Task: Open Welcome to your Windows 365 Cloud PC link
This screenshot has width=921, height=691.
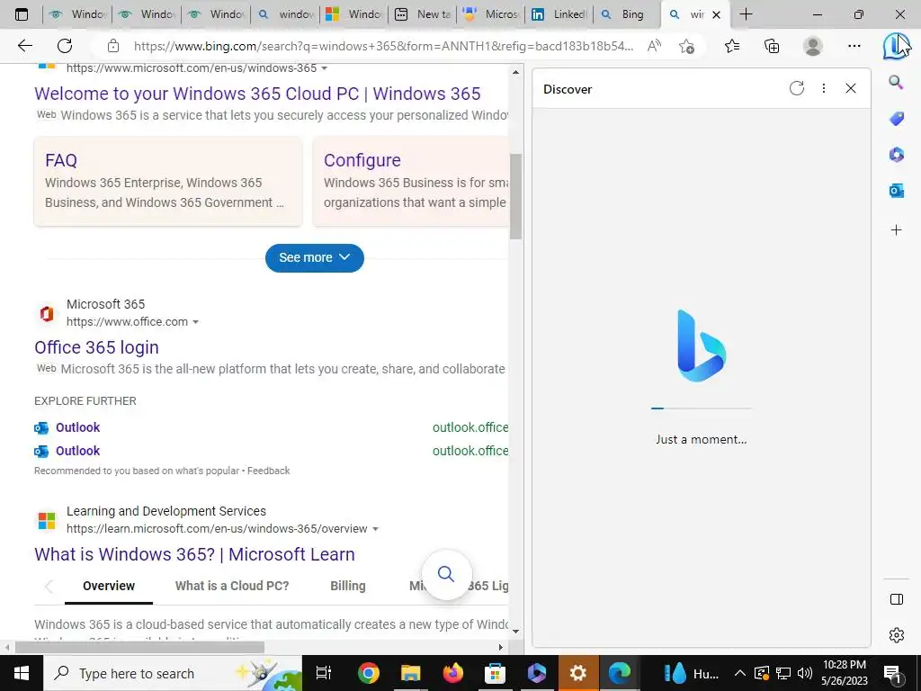Action: coord(257,94)
